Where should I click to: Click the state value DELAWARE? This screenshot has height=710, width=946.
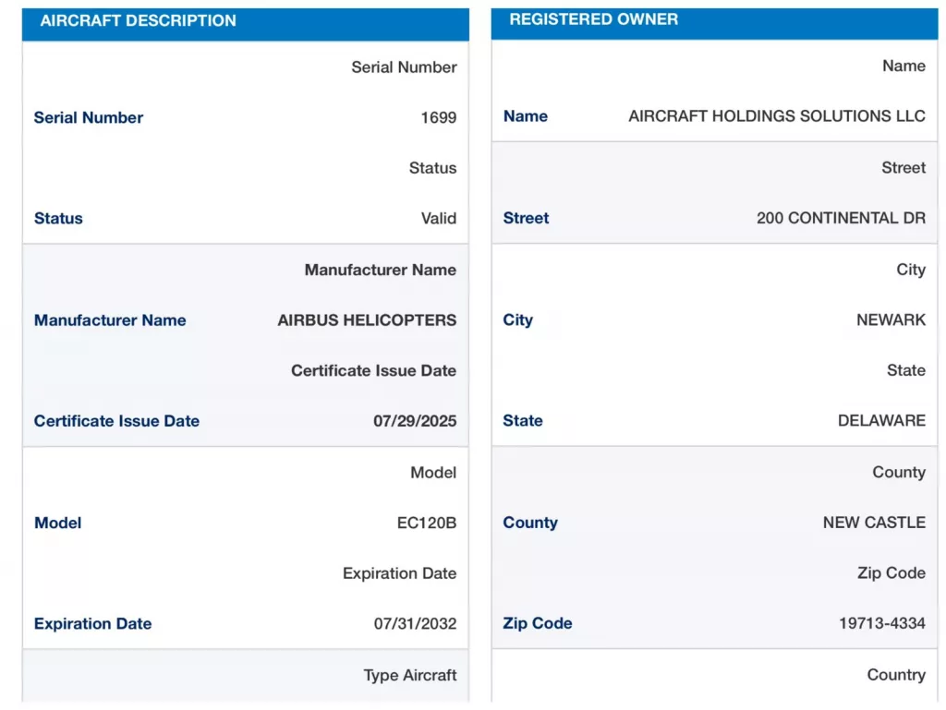point(881,420)
